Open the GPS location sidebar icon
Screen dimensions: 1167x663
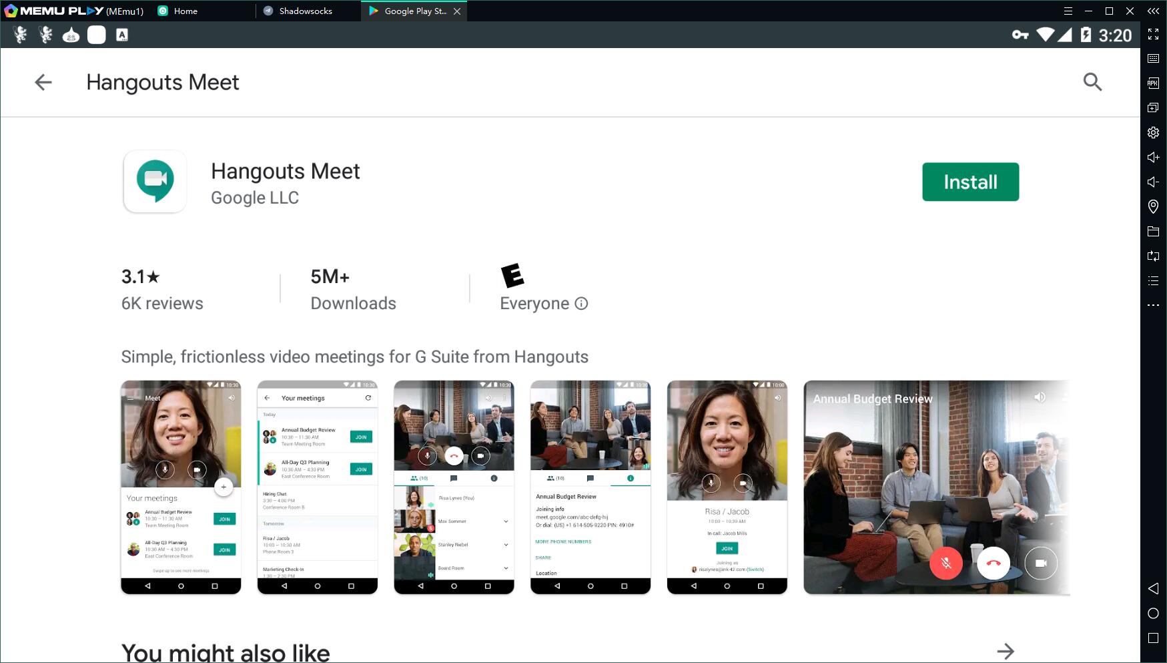click(x=1153, y=207)
